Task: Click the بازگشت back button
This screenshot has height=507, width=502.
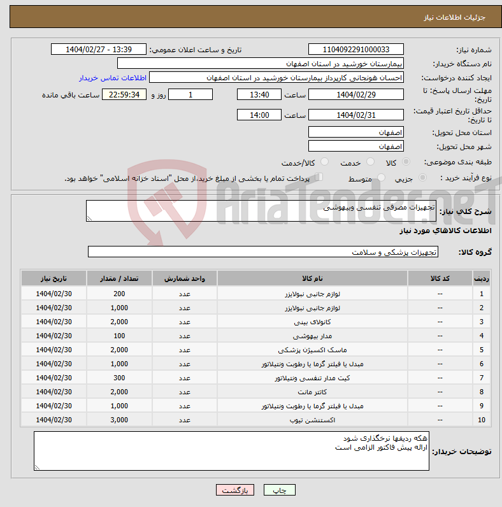Action: [235, 490]
